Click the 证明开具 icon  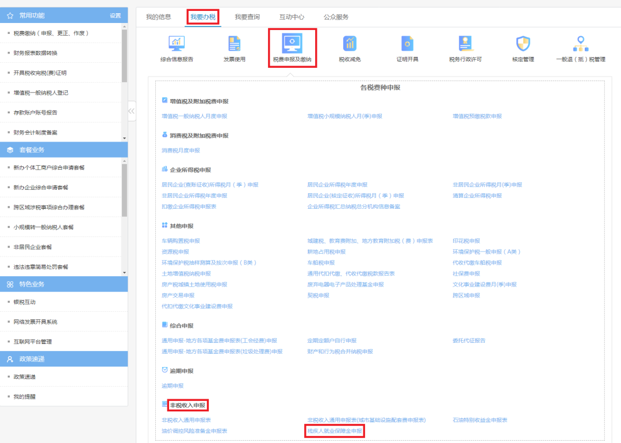click(407, 44)
